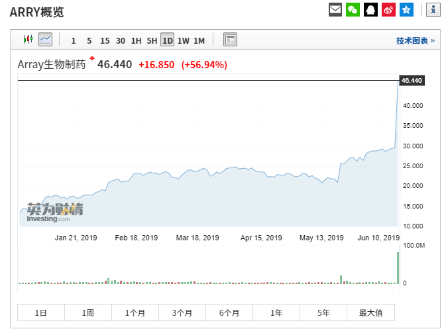Select the 15 minute interval
Screen dimensions: 448x333
click(x=105, y=41)
